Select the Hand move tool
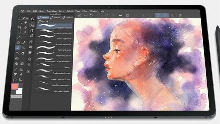 (25, 22)
